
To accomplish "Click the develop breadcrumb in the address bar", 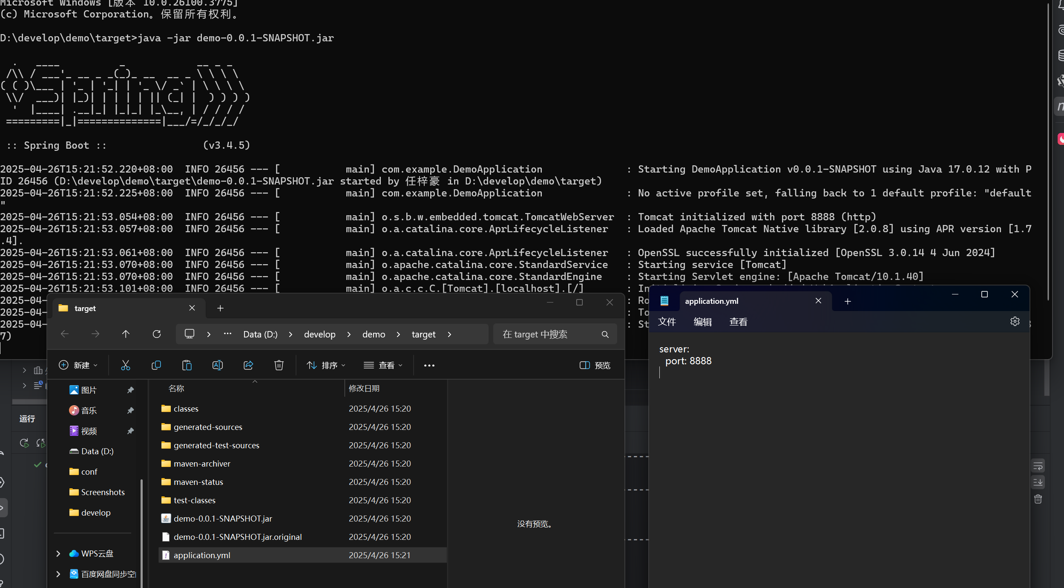I will tap(319, 334).
